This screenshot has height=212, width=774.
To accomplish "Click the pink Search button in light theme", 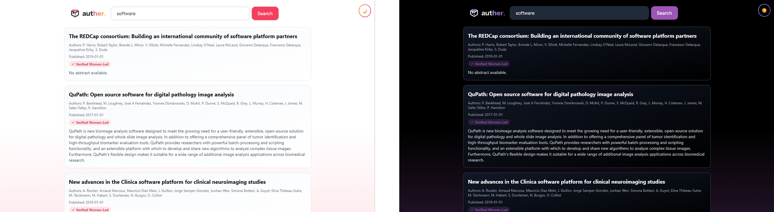I will (x=265, y=13).
